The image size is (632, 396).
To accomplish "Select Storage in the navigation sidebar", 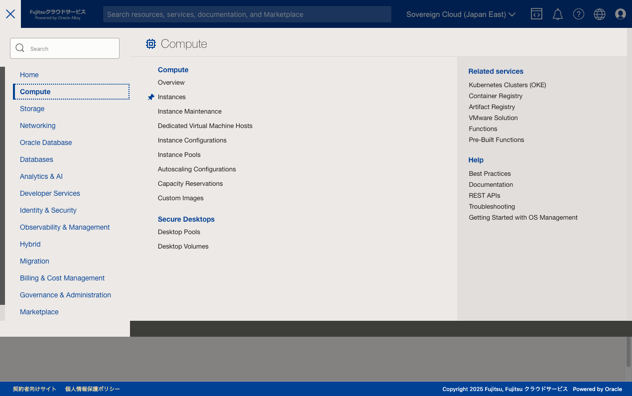I will tap(32, 109).
